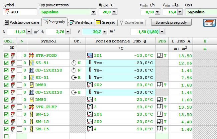Viewport: 217px width, 139px height.
Task: Click the L lub A column header
Action: coord(181,41)
